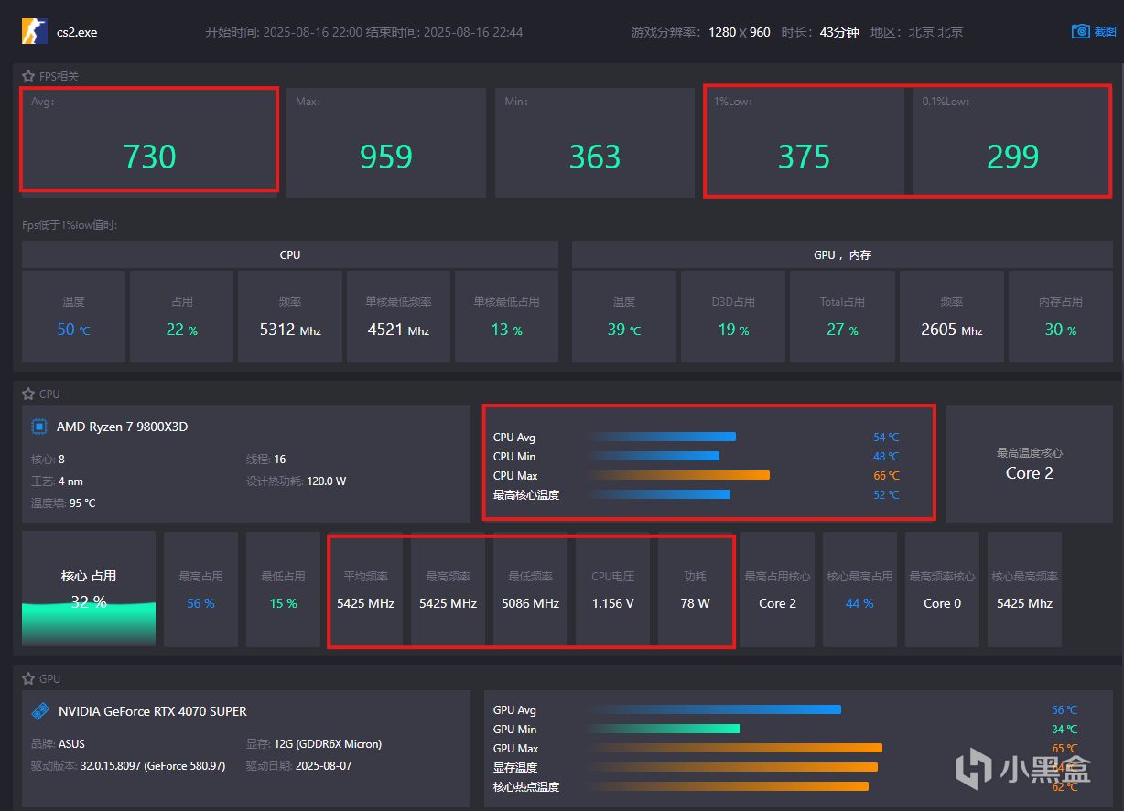Toggle the CPU section star icon

(28, 394)
